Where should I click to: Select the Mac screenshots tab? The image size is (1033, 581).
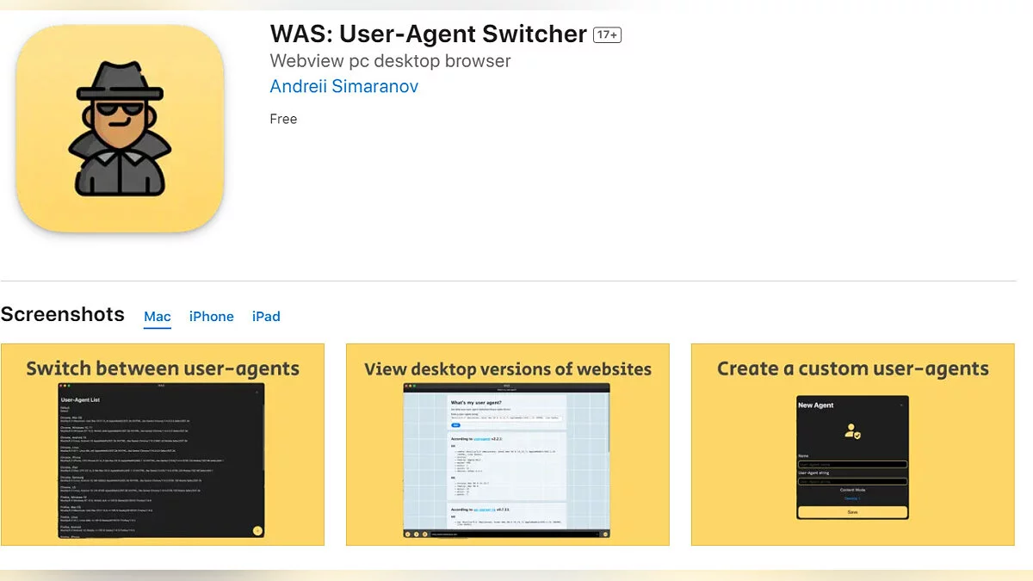(158, 316)
